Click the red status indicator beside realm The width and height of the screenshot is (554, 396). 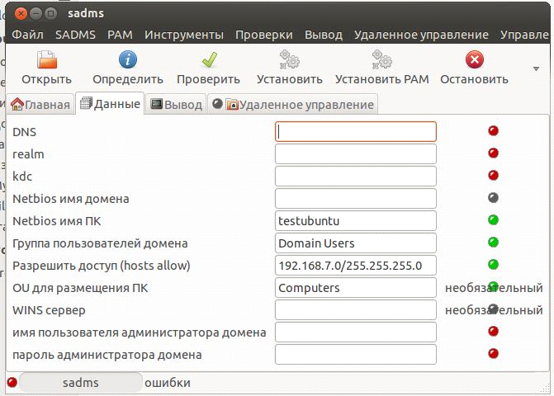coord(493,153)
